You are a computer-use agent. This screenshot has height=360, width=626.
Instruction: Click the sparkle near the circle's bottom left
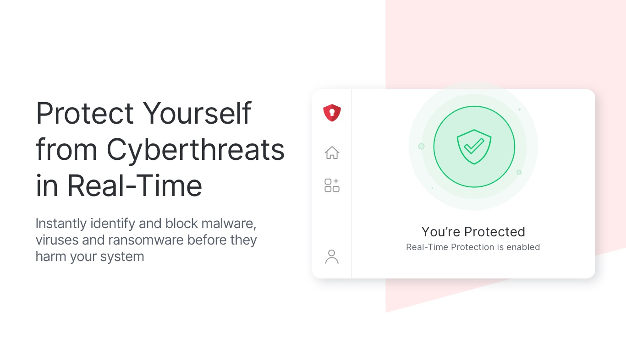(432, 188)
